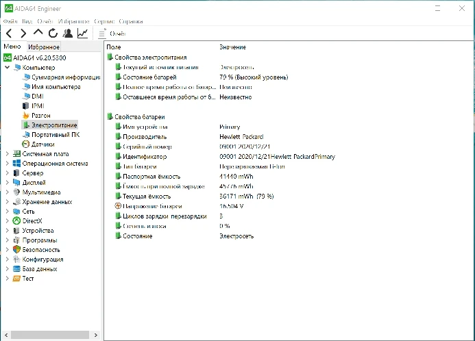Screen dimensions: 475x341
Task: Open the Избранное menu in the menu bar
Action: [x=73, y=21]
